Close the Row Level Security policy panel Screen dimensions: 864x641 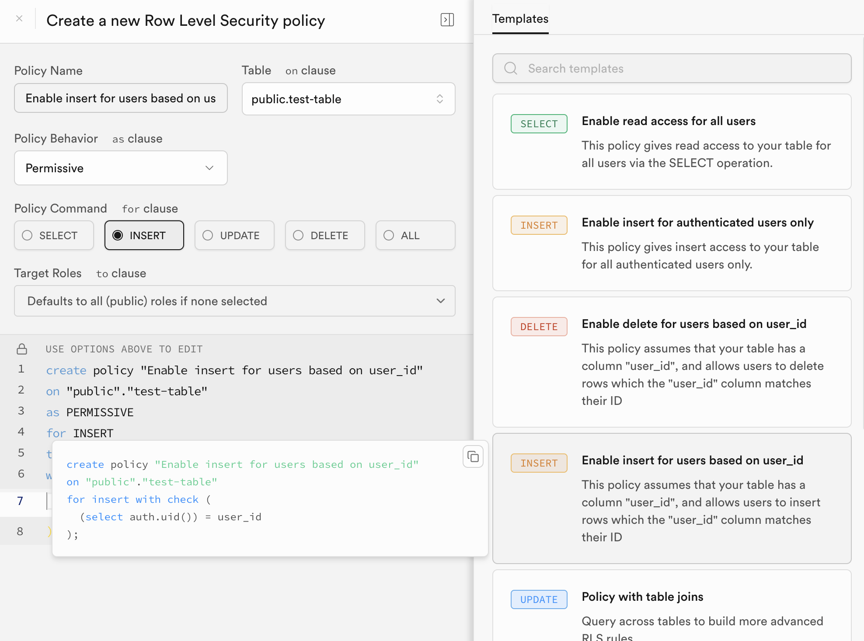tap(19, 18)
